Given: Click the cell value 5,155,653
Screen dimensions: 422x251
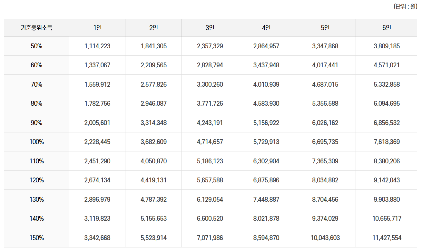Looking at the screenshot, I should click(x=153, y=218).
